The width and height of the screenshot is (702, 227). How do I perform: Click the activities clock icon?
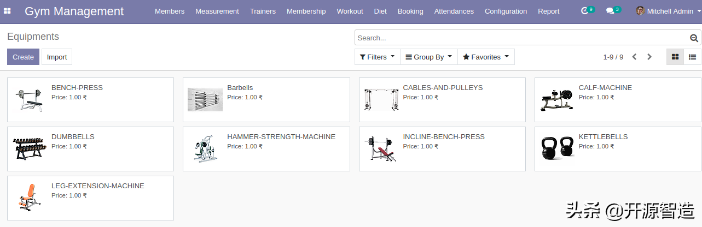pyautogui.click(x=584, y=11)
